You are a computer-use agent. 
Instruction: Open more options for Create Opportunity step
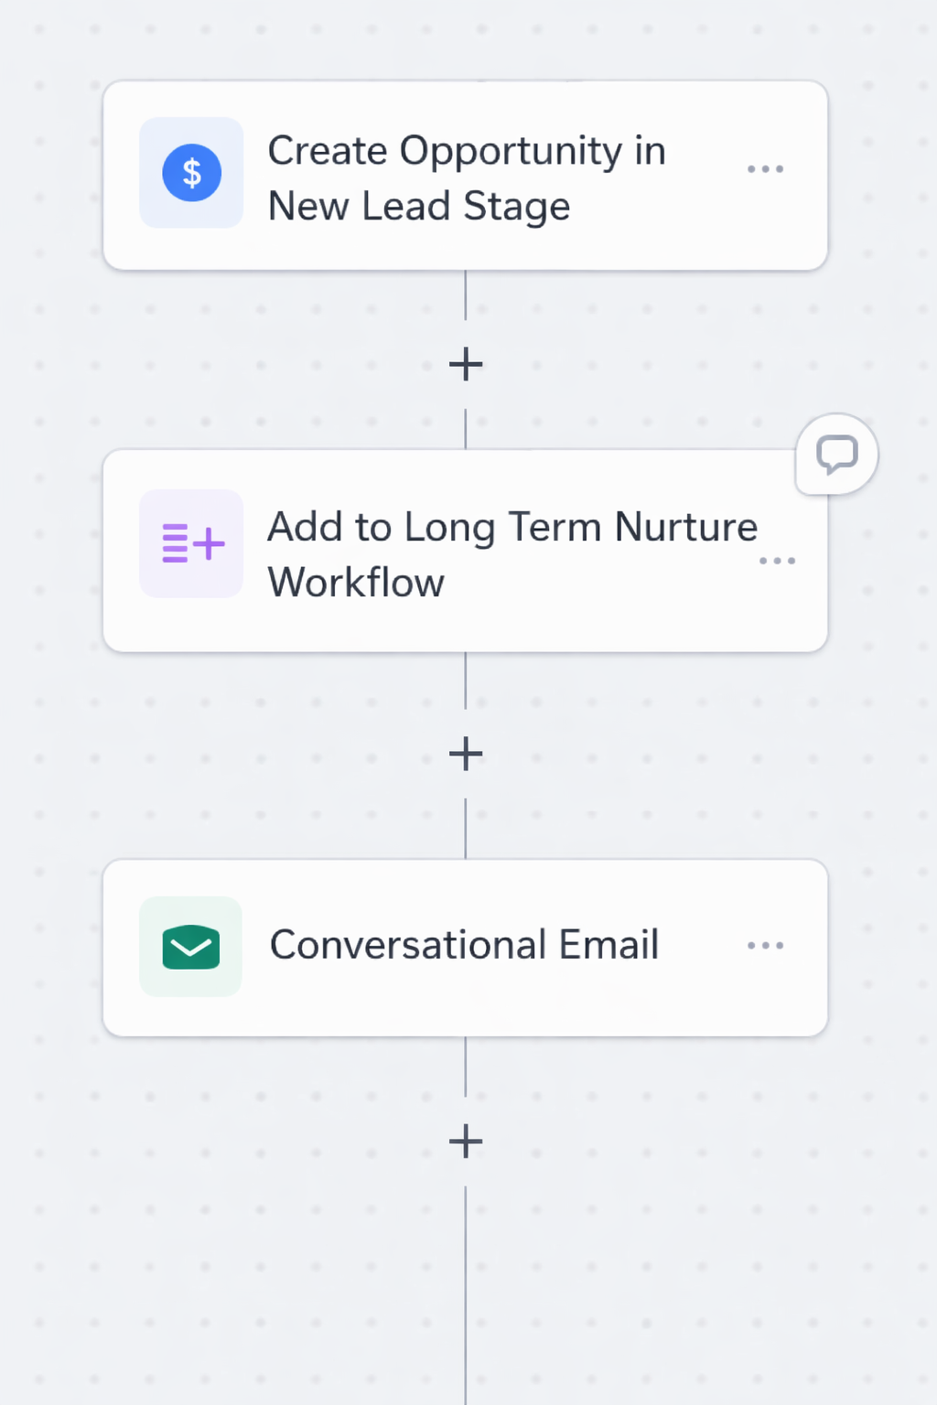click(765, 169)
